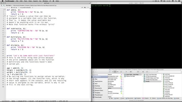Image resolution: width=182 pixels, height=102 pixels.
Task: Click the line and column indicator in status bar
Action: coord(5,101)
